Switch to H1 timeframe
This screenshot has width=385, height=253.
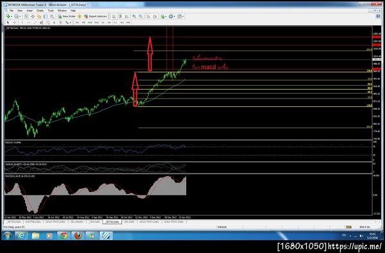(103, 22)
